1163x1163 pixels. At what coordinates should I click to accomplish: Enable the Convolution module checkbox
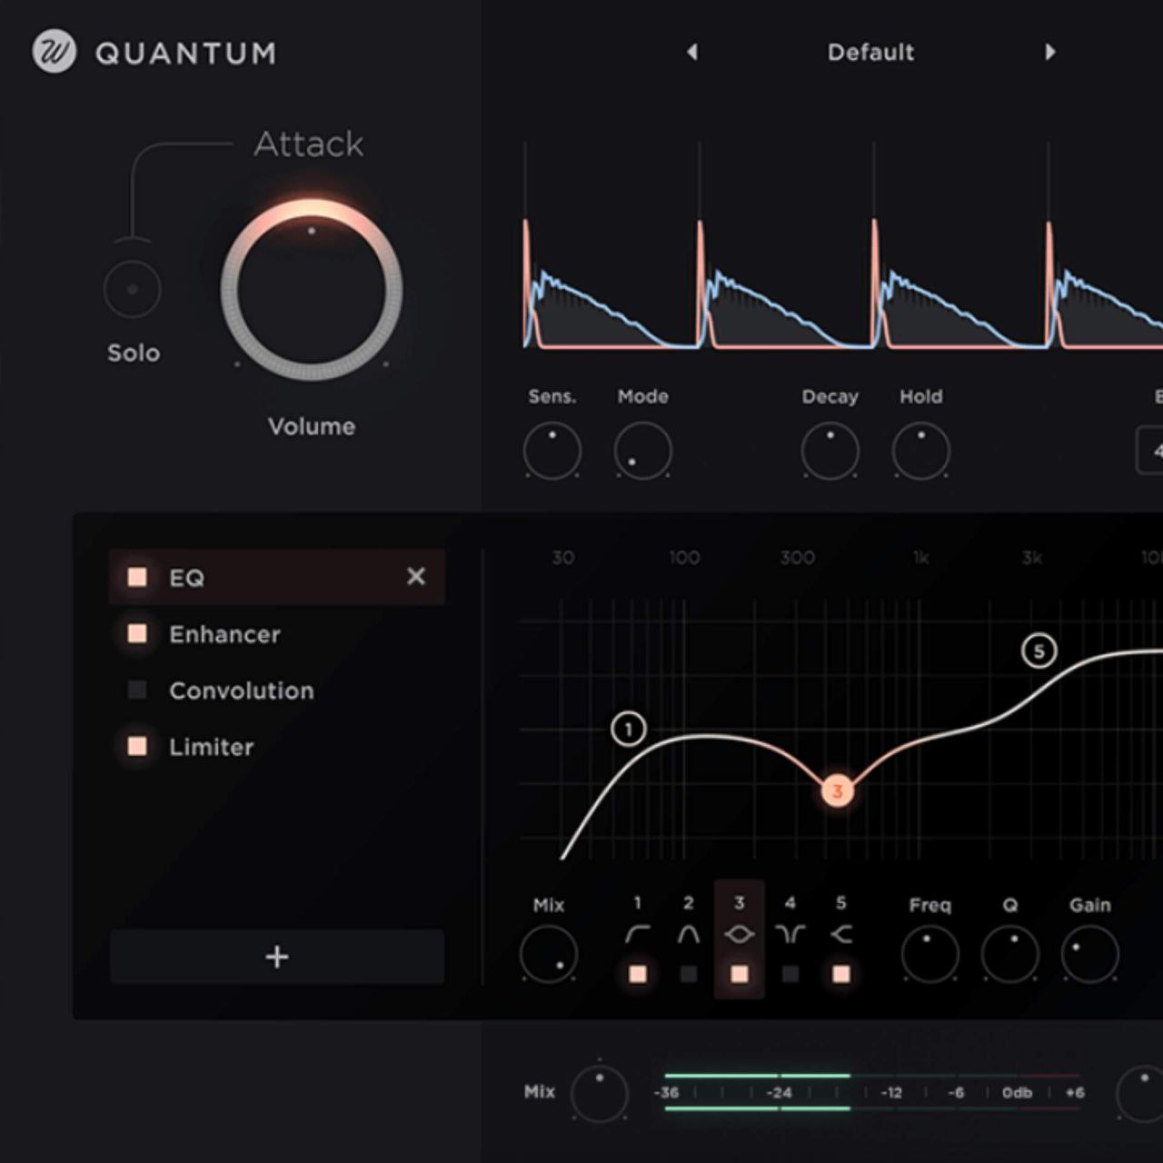[137, 690]
